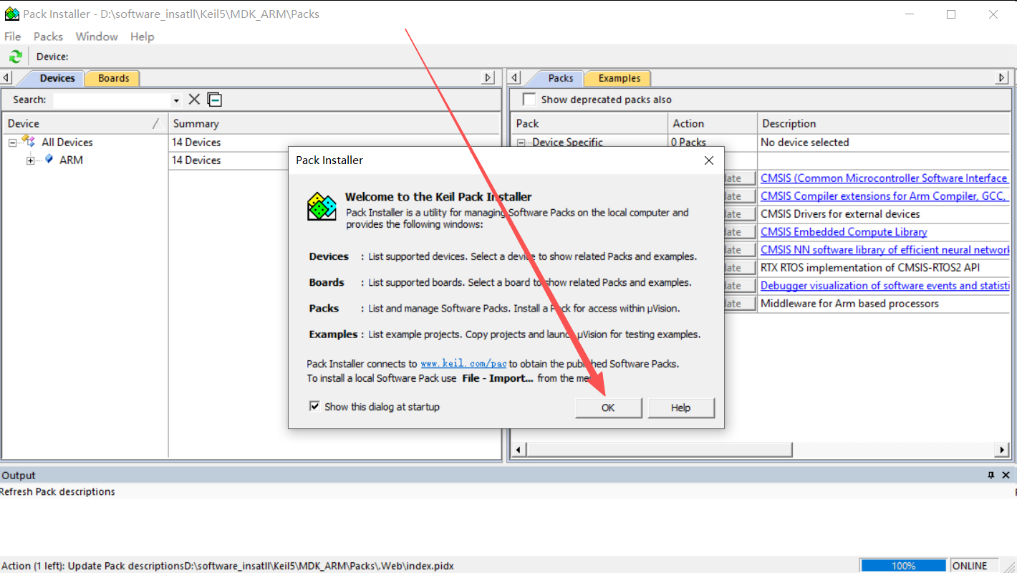Switch to the Examples tab

pos(619,78)
